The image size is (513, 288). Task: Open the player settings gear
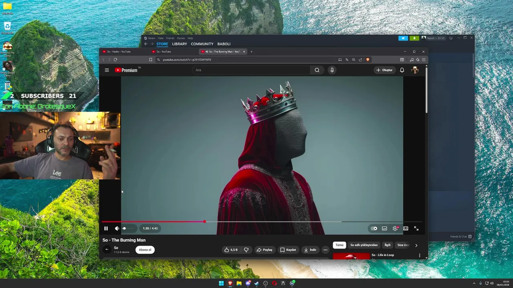(395, 228)
